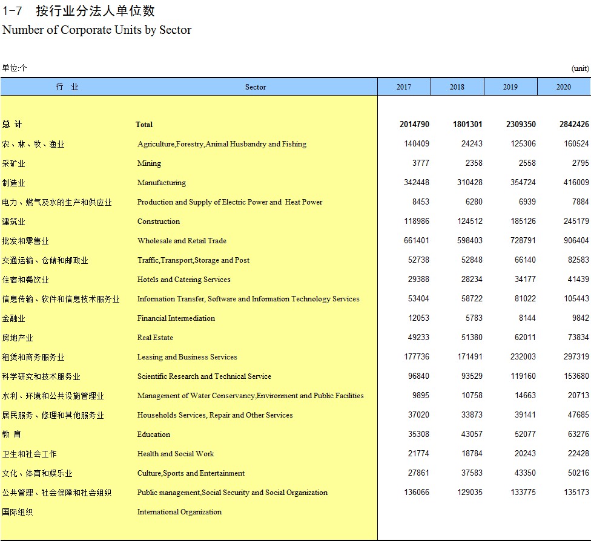Select Production and Supply of Electric Power label
This screenshot has height=541, width=591.
[x=229, y=202]
